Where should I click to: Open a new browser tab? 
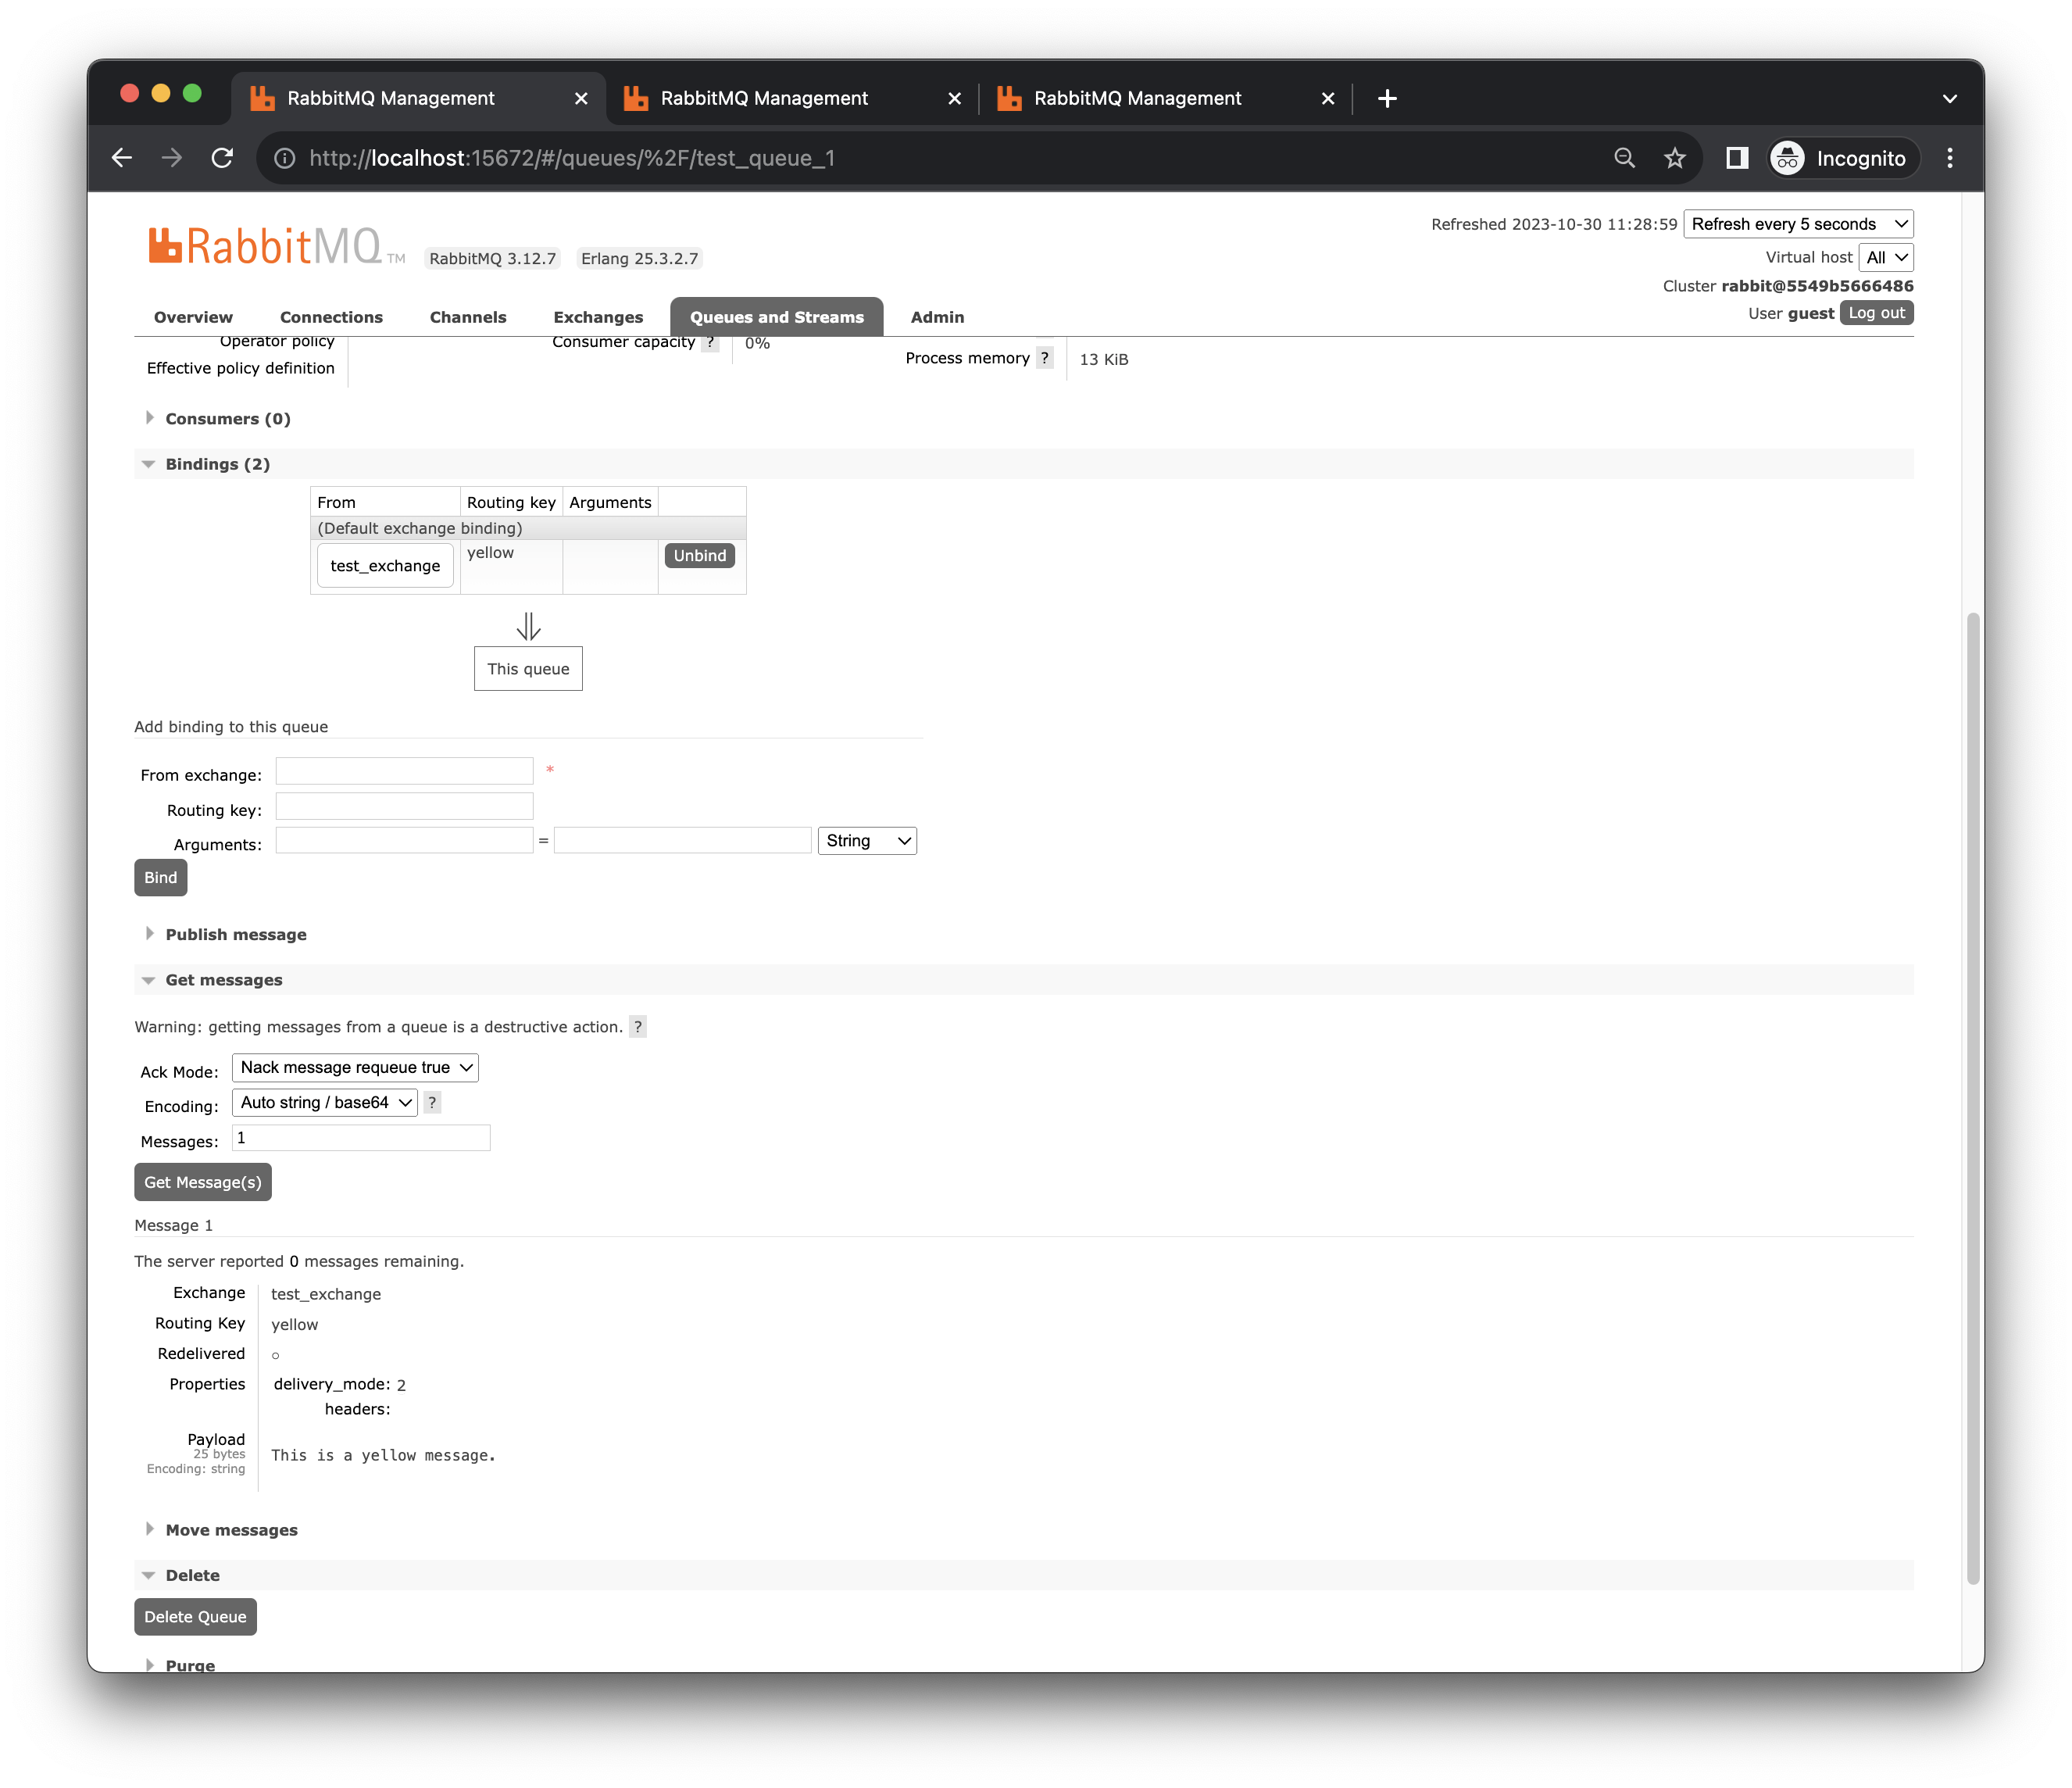1387,98
